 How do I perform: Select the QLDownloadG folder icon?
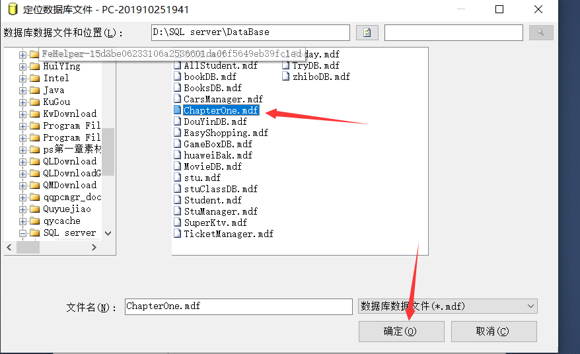point(34,174)
